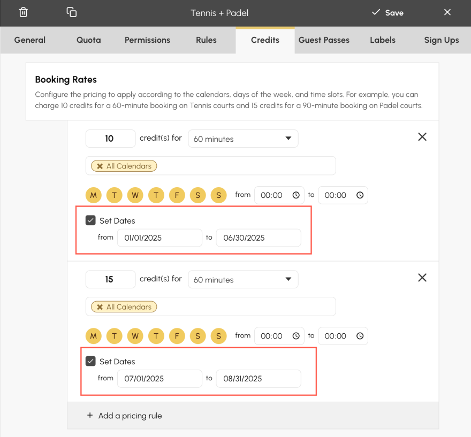Click the trash delete icon
Screen dimensions: 471x437
click(23, 12)
